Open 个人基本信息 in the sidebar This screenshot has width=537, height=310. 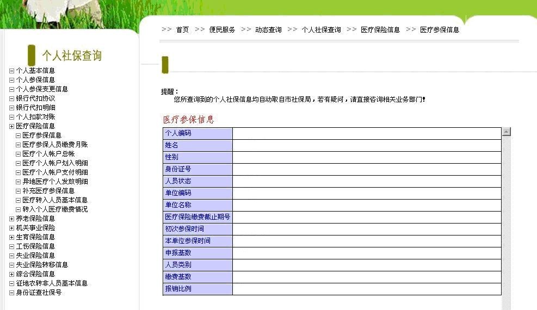pyautogui.click(x=35, y=71)
